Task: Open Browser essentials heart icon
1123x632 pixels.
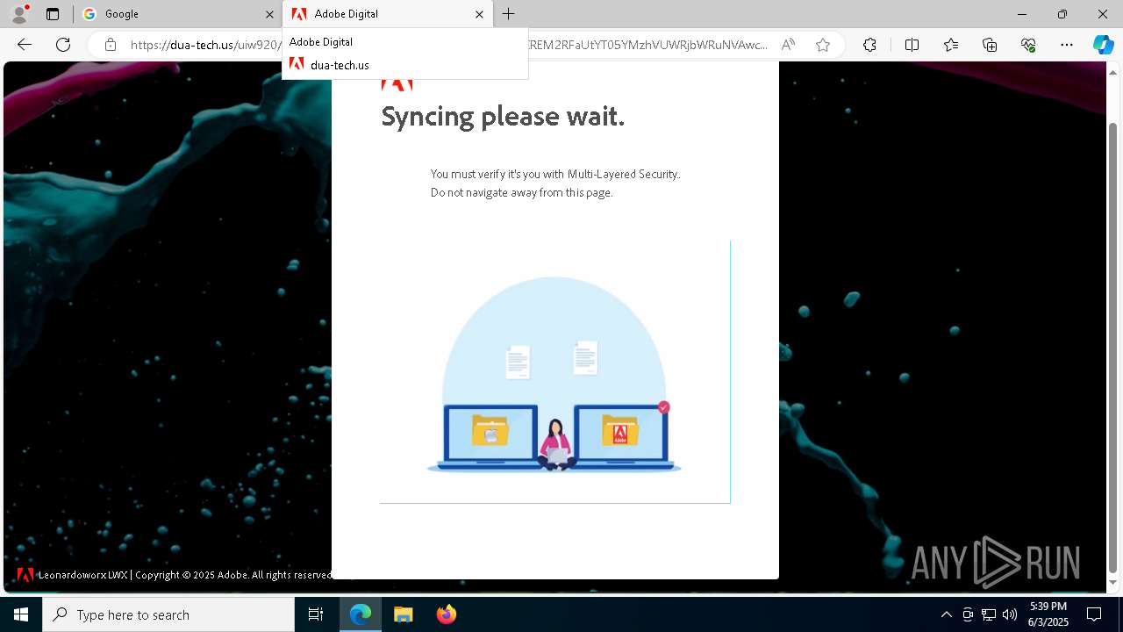Action: [1028, 45]
